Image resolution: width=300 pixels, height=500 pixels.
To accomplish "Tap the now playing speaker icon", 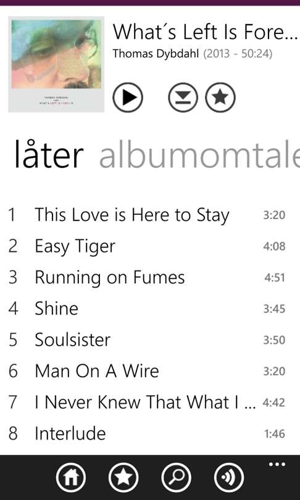I will pyautogui.click(x=229, y=478).
